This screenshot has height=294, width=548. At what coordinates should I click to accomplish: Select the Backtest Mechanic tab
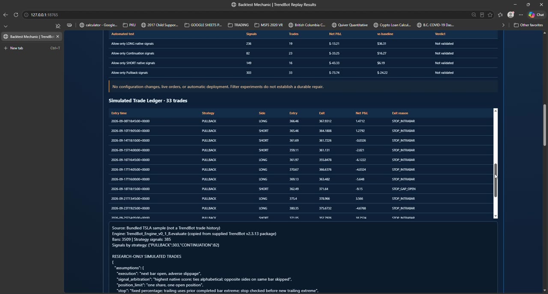pyautogui.click(x=32, y=36)
